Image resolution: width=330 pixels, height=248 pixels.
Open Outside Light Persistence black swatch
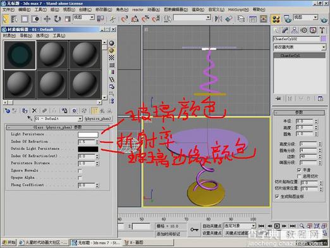[88, 149]
